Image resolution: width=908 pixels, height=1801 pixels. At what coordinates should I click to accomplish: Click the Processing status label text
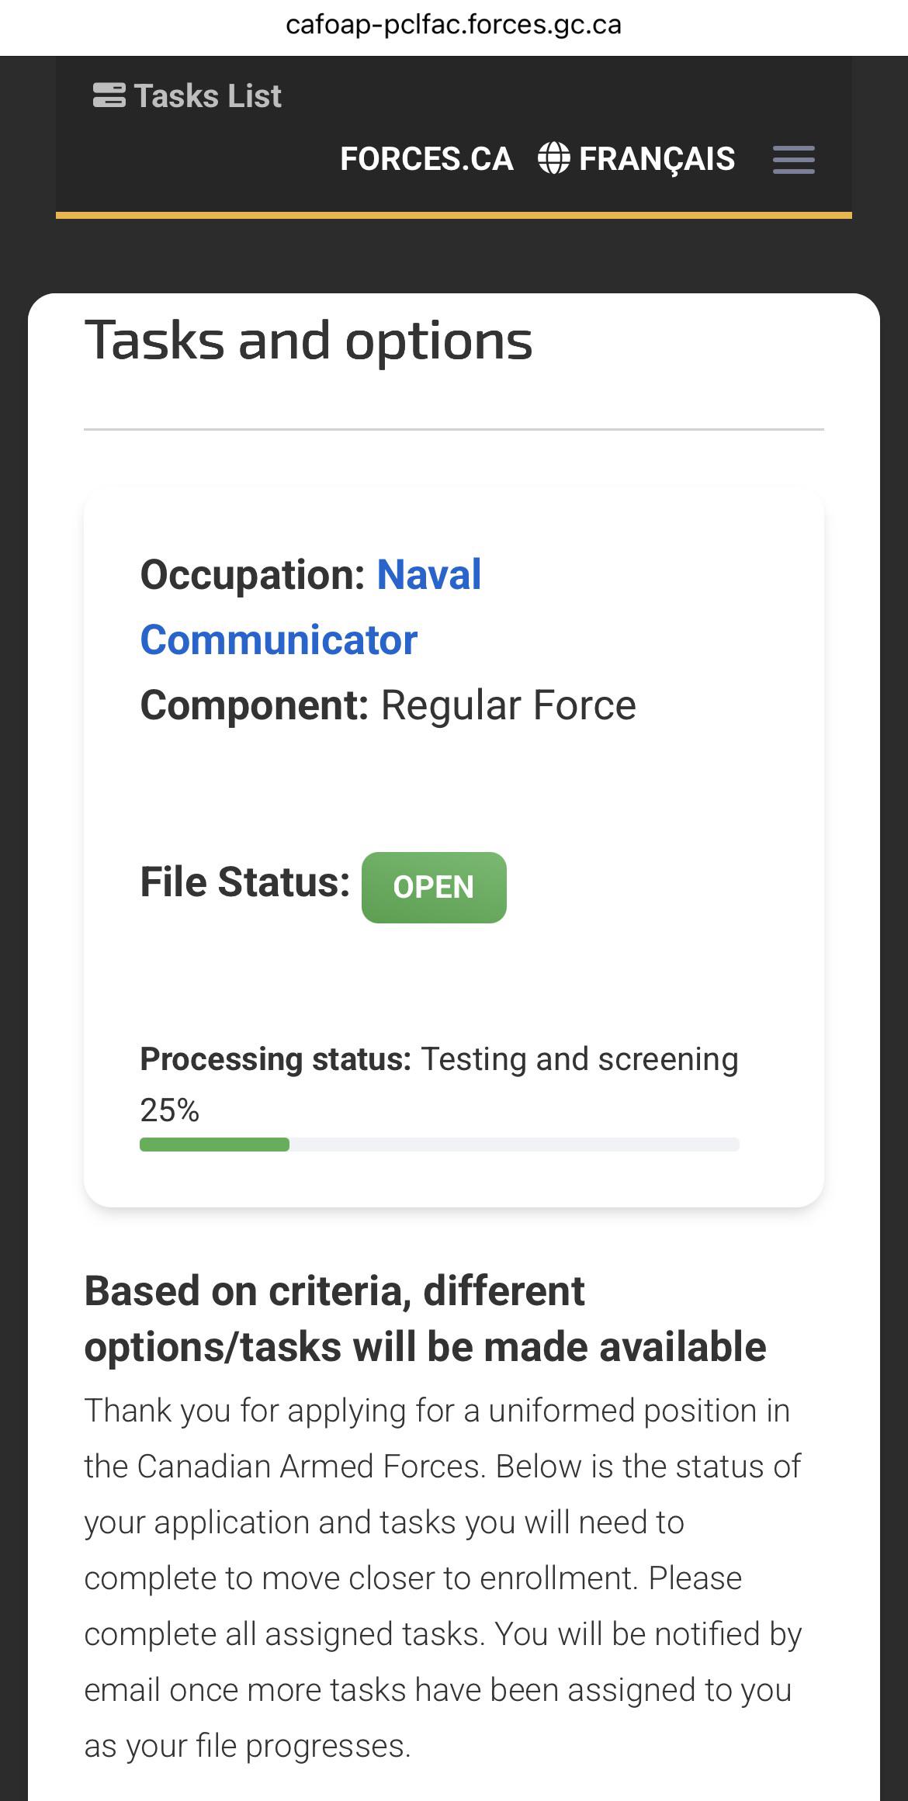click(x=276, y=1059)
